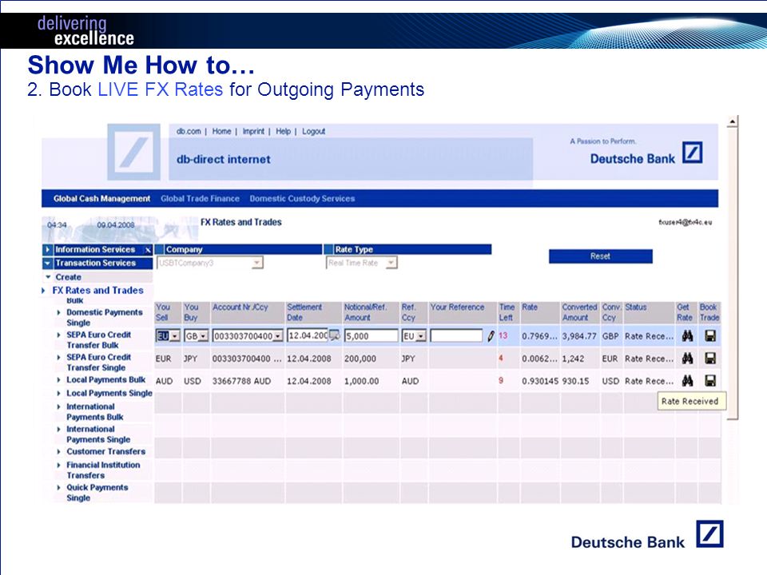The height and width of the screenshot is (575, 767).
Task: Open the You Sell currency dropdown
Action: (175, 336)
